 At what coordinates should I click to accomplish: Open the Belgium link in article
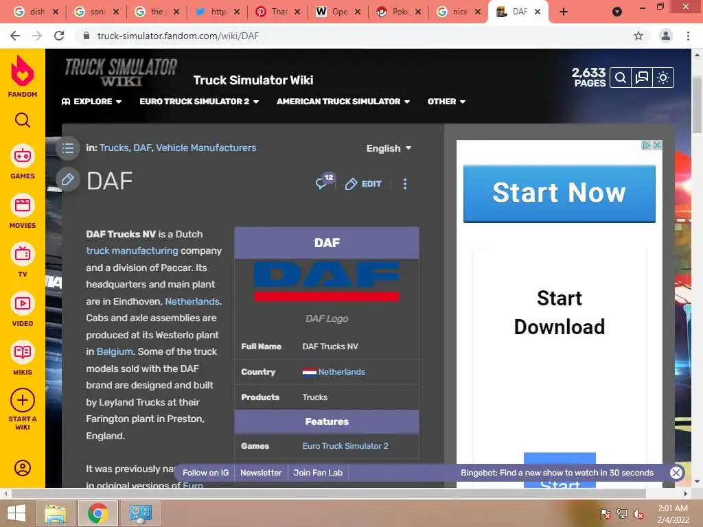click(x=115, y=351)
